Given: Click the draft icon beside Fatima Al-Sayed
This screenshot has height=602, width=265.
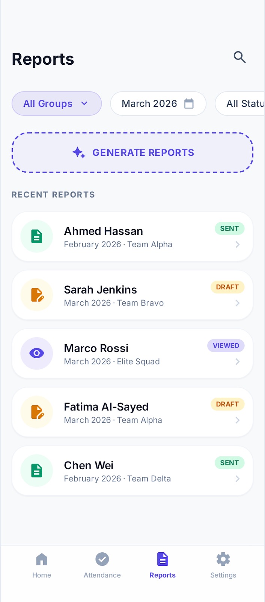Looking at the screenshot, I should [36, 412].
